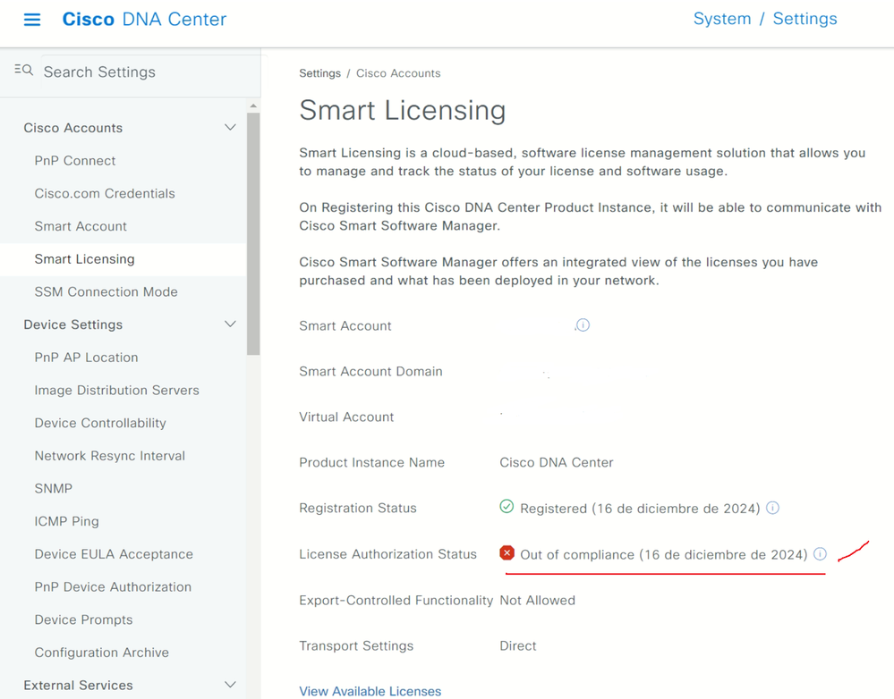Screen dimensions: 894x699
Task: Open Device Controllability settings
Action: point(99,423)
